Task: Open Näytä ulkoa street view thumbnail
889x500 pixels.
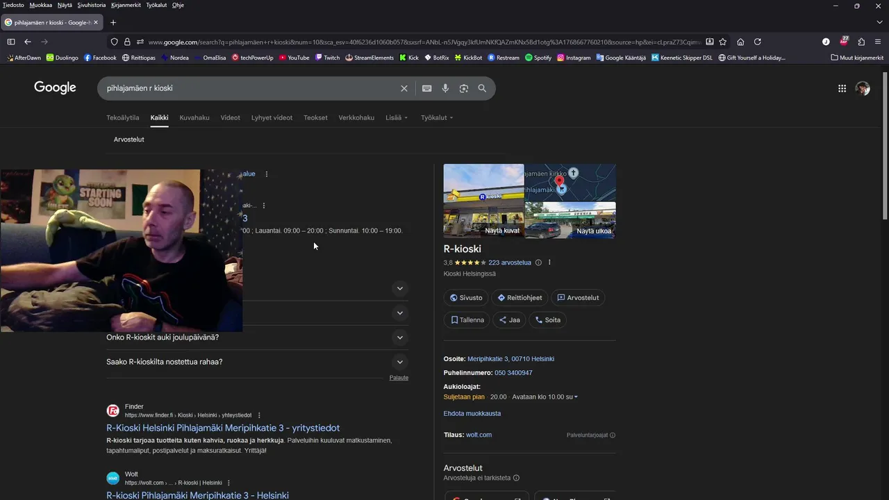Action: pos(570,221)
